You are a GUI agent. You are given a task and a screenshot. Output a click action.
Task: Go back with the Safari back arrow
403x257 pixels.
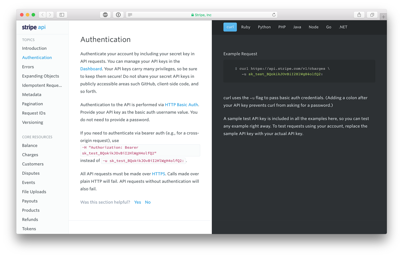coord(43,15)
